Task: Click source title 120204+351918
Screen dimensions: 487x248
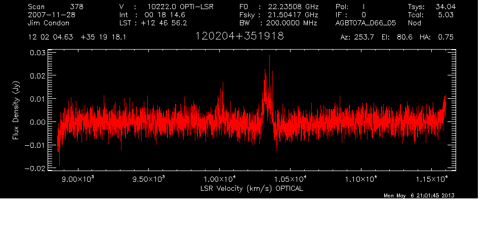Action: pyautogui.click(x=239, y=36)
